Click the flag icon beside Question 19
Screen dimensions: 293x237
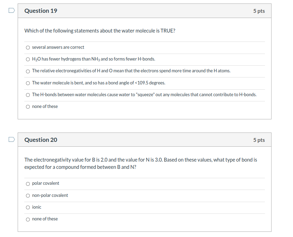click(11, 11)
